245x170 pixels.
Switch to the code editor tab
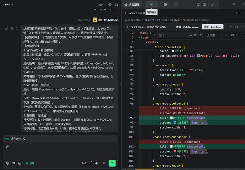click(151, 4)
